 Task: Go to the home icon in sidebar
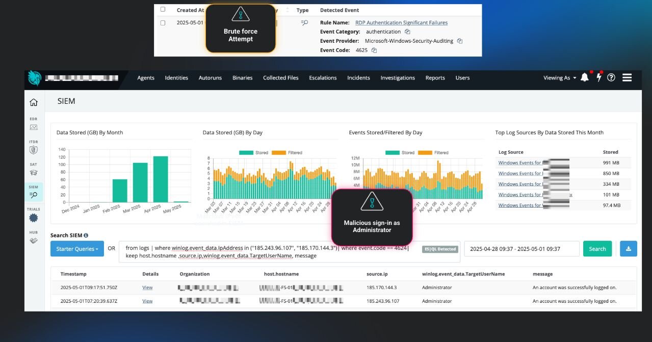point(34,102)
